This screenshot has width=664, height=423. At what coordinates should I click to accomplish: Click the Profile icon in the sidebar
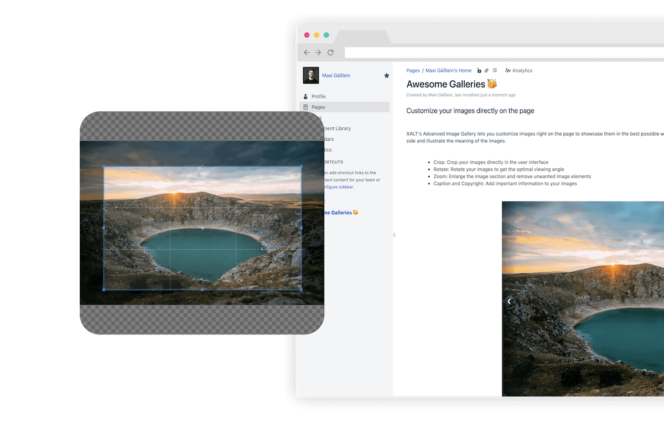click(x=305, y=96)
